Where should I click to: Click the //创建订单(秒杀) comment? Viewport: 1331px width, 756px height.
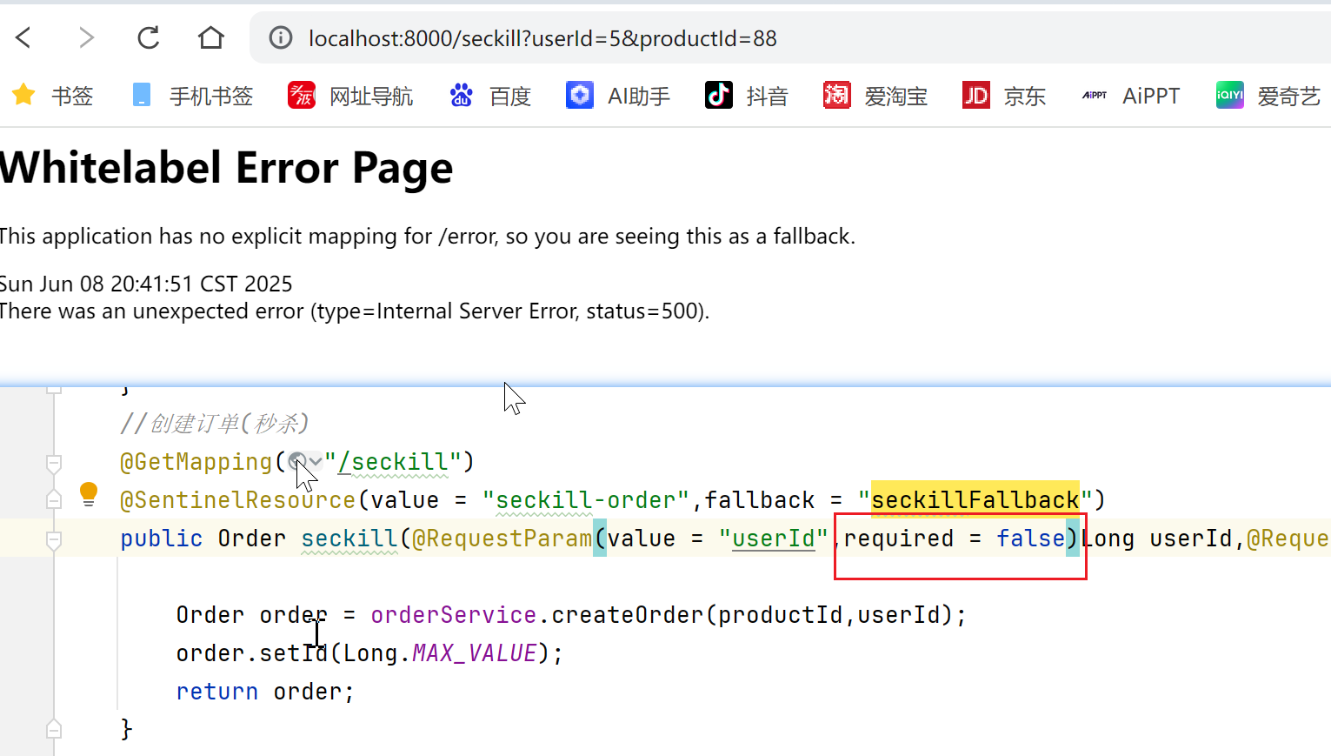click(x=215, y=424)
